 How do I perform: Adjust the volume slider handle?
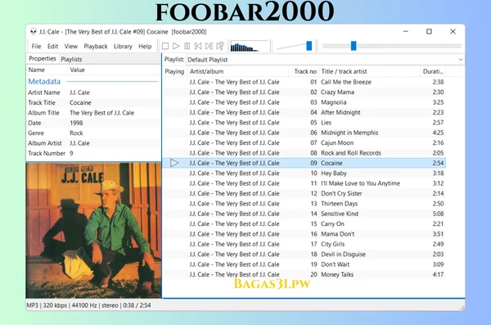pyautogui.click(x=309, y=46)
